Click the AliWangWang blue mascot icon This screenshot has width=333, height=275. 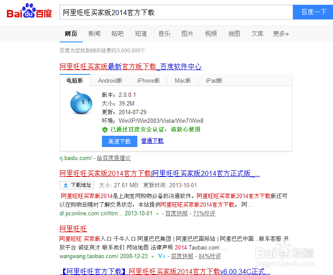(x=81, y=103)
